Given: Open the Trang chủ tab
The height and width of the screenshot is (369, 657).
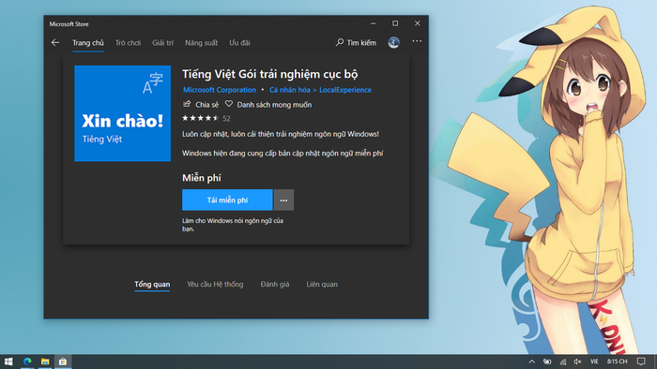Looking at the screenshot, I should tap(88, 43).
